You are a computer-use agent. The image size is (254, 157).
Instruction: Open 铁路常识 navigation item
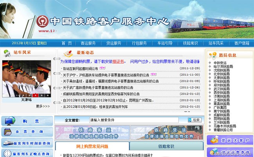coord(190,43)
